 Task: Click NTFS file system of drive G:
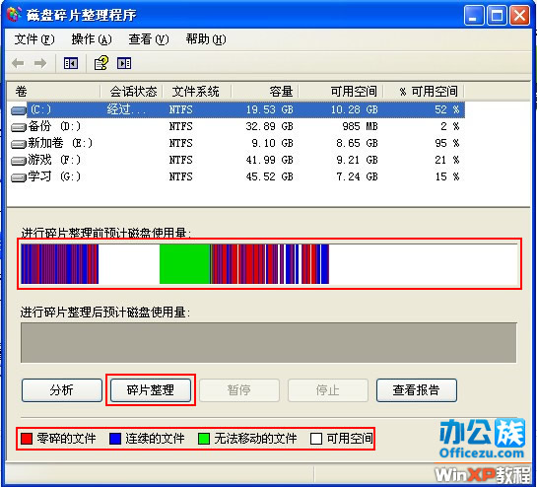(181, 176)
